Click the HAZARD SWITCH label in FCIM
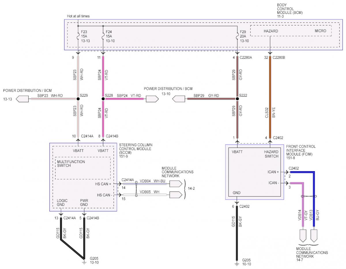The height and width of the screenshot is (269, 346). click(x=271, y=154)
